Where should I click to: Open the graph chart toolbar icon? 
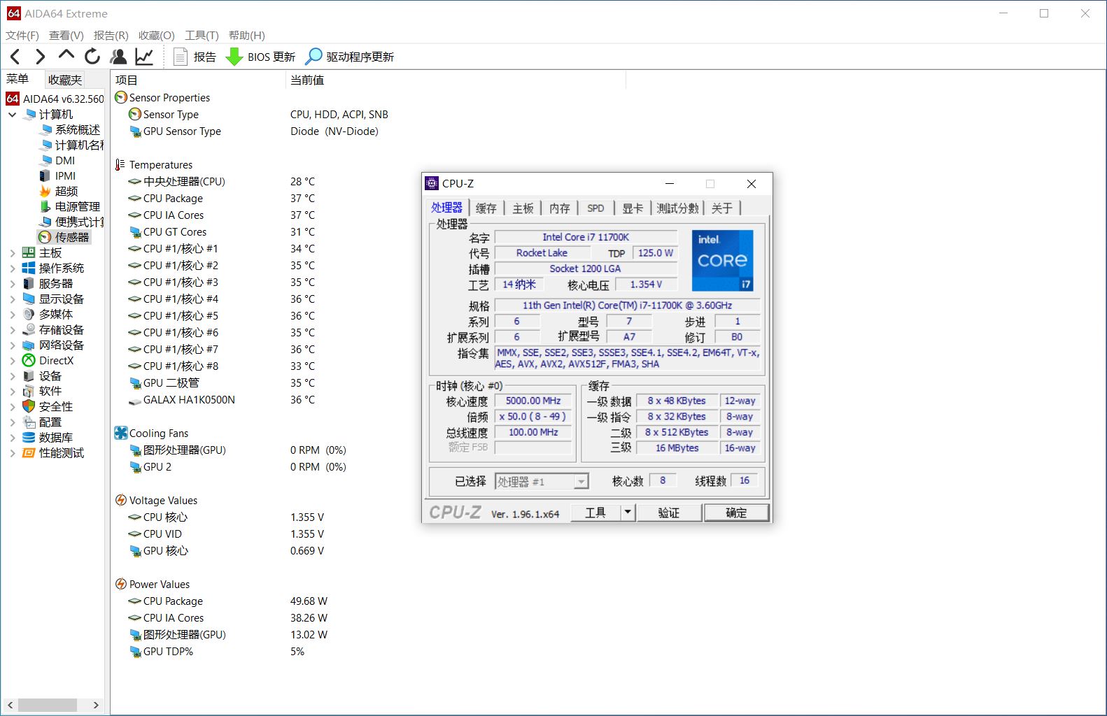pyautogui.click(x=144, y=57)
